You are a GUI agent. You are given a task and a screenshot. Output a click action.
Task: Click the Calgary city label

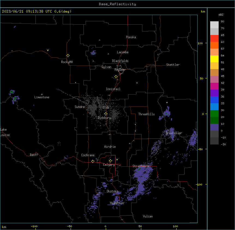click(x=109, y=165)
